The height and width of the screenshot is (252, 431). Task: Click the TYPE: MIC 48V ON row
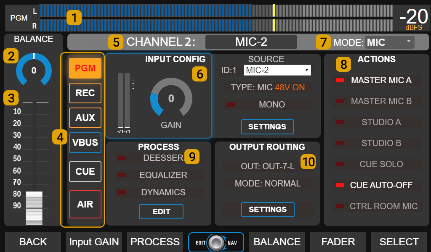[x=267, y=87]
